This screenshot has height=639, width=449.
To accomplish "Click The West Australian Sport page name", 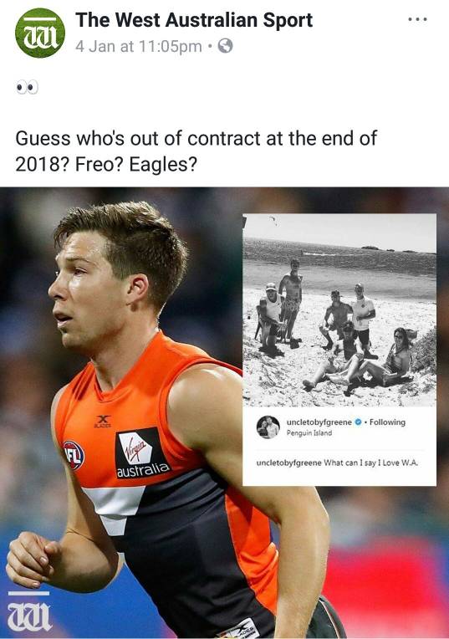I will coord(194,20).
